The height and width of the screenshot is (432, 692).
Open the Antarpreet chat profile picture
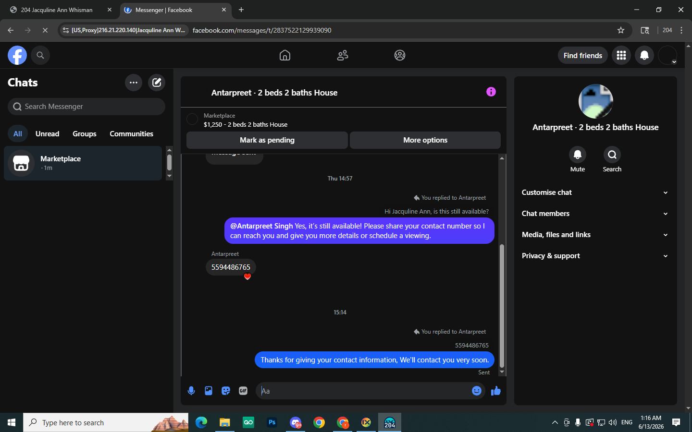[x=596, y=101]
